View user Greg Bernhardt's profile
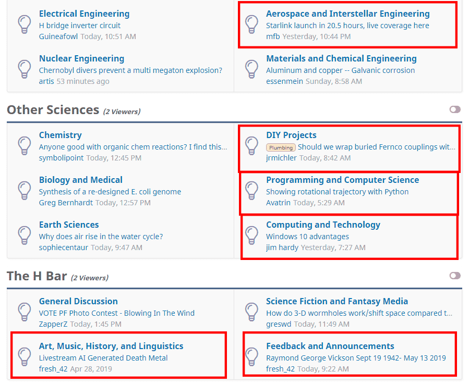Screen dimensions: 469x384 click(66, 203)
